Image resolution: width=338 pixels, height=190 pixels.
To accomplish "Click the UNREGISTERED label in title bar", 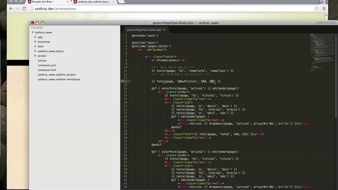I will coord(326,23).
